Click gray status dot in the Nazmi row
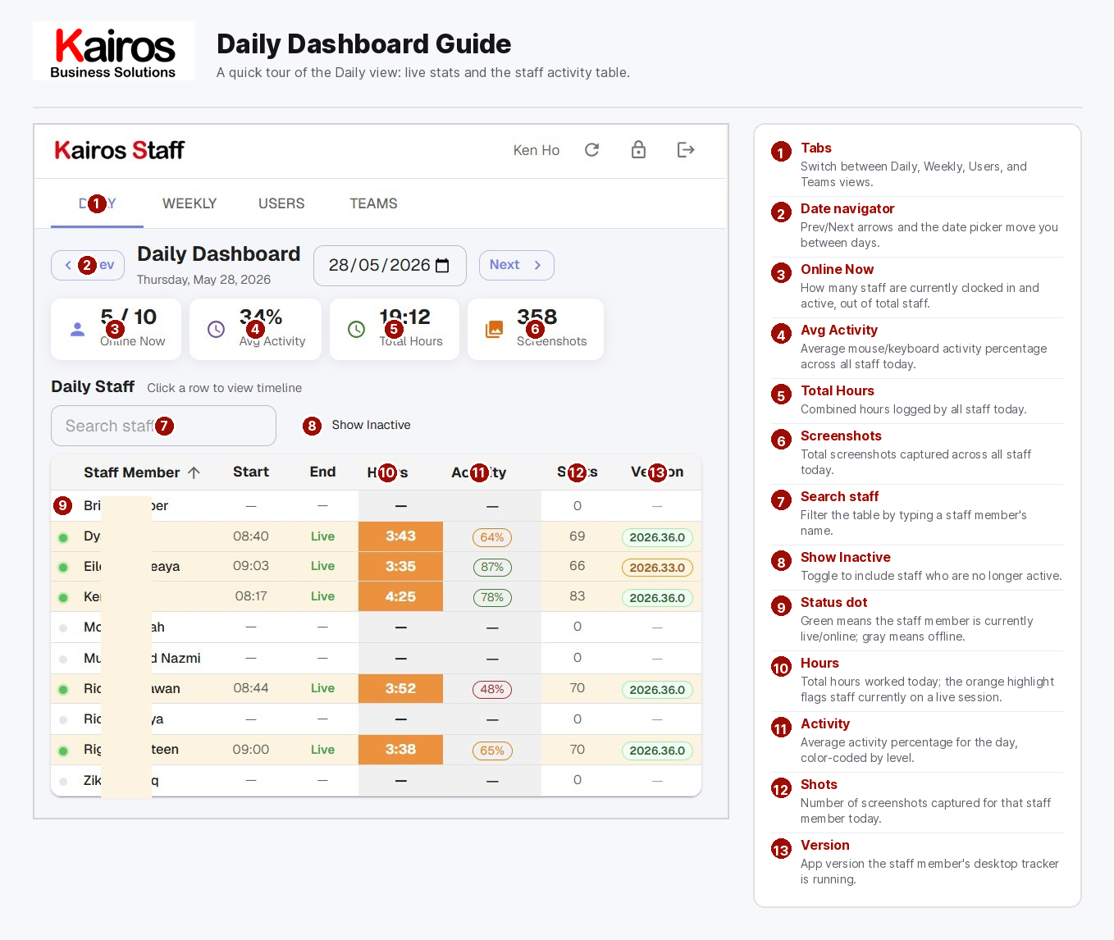This screenshot has width=1114, height=940. [x=63, y=659]
